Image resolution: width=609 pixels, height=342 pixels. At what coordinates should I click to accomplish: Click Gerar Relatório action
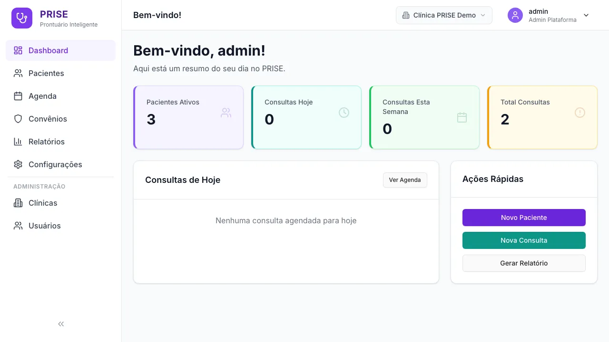[x=524, y=263]
